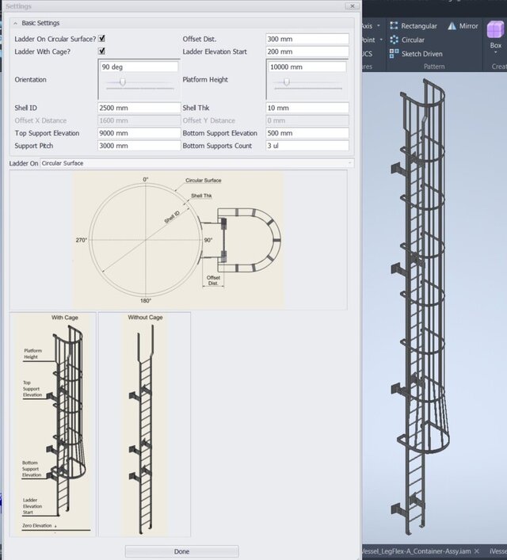
Task: Click the Orientation slider handle
Action: pos(121,82)
